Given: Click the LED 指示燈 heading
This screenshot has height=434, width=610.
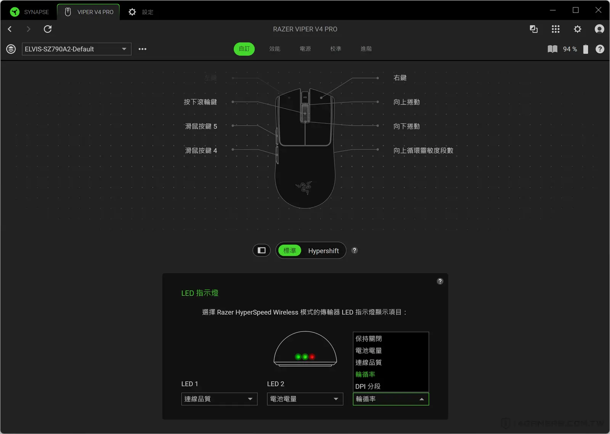Looking at the screenshot, I should pyautogui.click(x=200, y=293).
